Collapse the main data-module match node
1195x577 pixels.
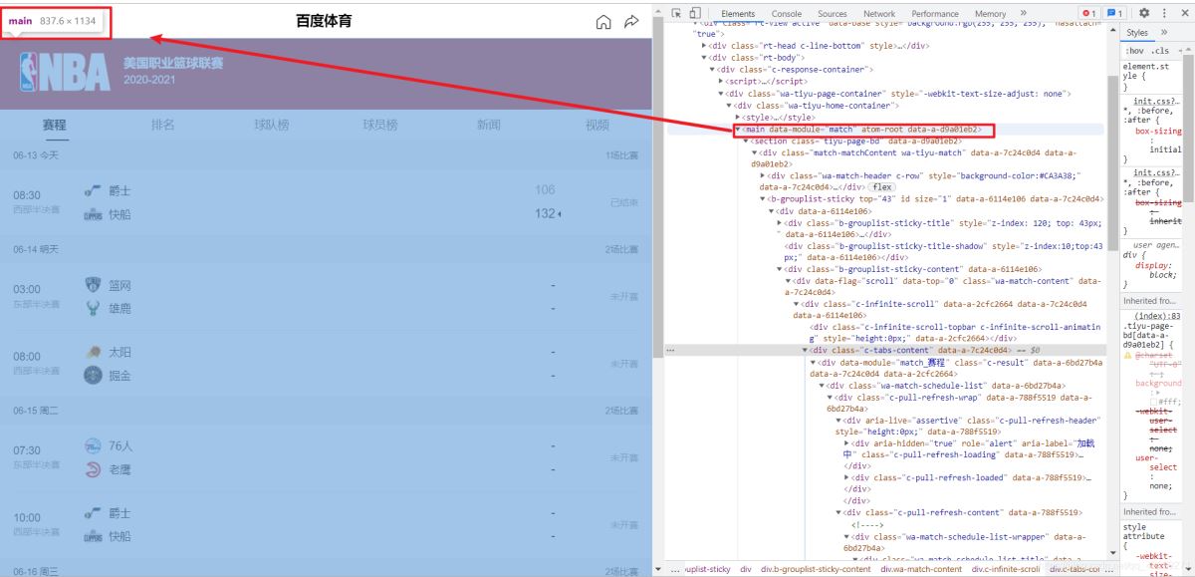738,130
